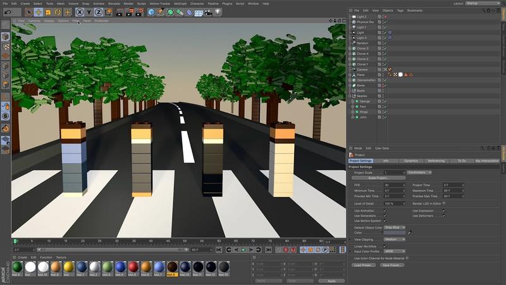This screenshot has height=285, width=506.
Task: Switch to the Dynamics tab
Action: pyautogui.click(x=410, y=161)
